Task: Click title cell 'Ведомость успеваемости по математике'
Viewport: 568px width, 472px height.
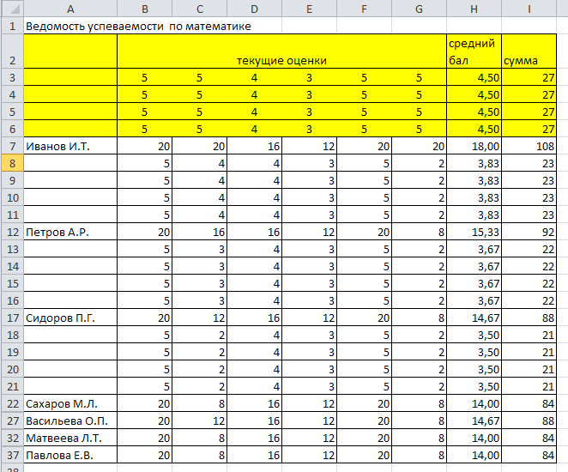Action: click(138, 26)
